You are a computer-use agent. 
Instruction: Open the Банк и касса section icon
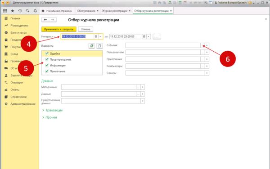[6, 32]
